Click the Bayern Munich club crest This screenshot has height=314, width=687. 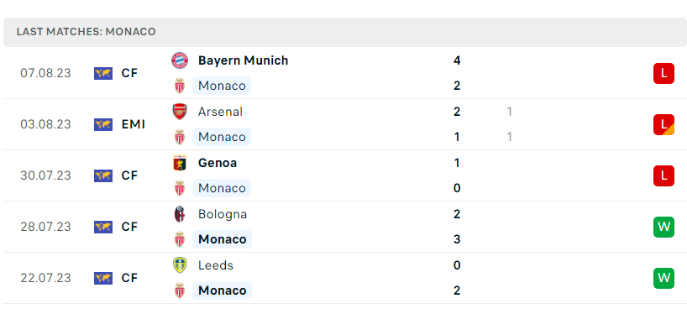tap(180, 60)
